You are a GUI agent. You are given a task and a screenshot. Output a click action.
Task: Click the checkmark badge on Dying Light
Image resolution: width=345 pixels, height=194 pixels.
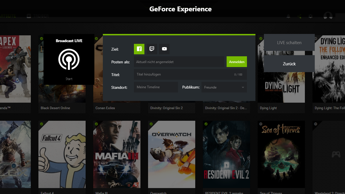coord(261,38)
